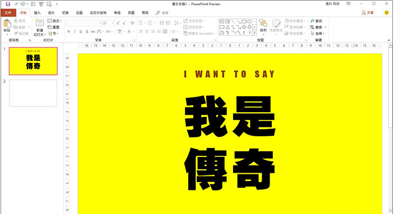Toggle bold formatting
This screenshot has height=214, width=394.
[x=68, y=31]
